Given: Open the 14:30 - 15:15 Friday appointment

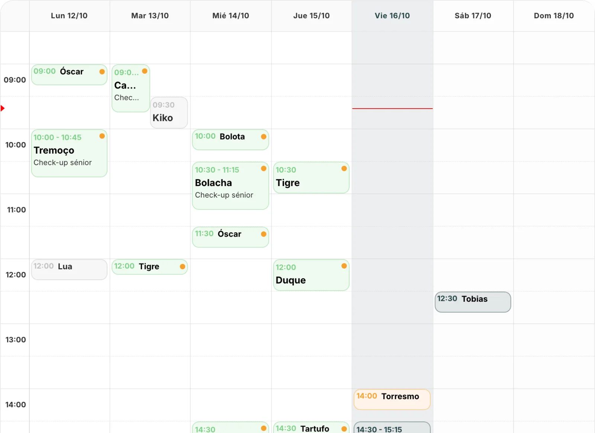Looking at the screenshot, I should (x=392, y=427).
